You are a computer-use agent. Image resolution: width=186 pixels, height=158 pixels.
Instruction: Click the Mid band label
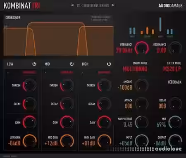click(47, 64)
